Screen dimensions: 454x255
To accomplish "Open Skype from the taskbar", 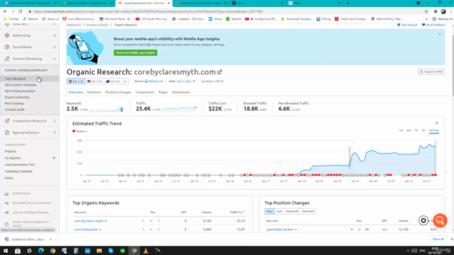I will click(111, 251).
